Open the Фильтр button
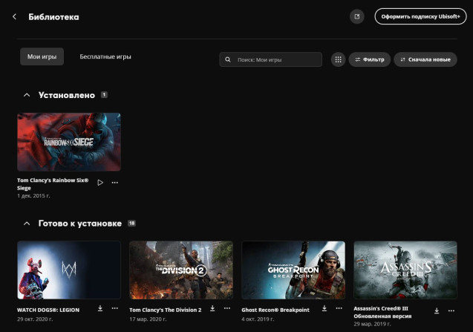This screenshot has height=332, width=473. (369, 59)
